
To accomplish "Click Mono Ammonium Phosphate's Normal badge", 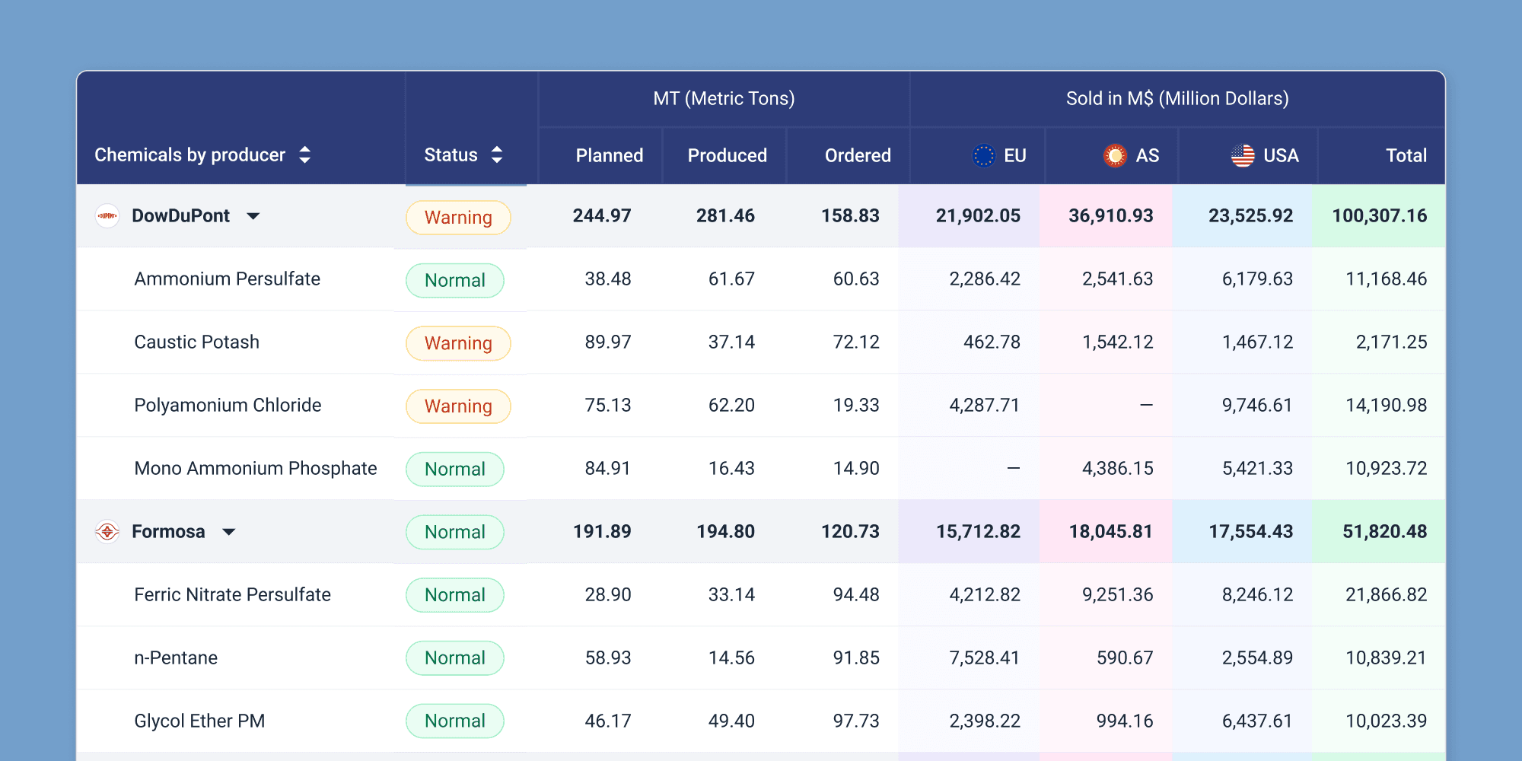I will [455, 469].
